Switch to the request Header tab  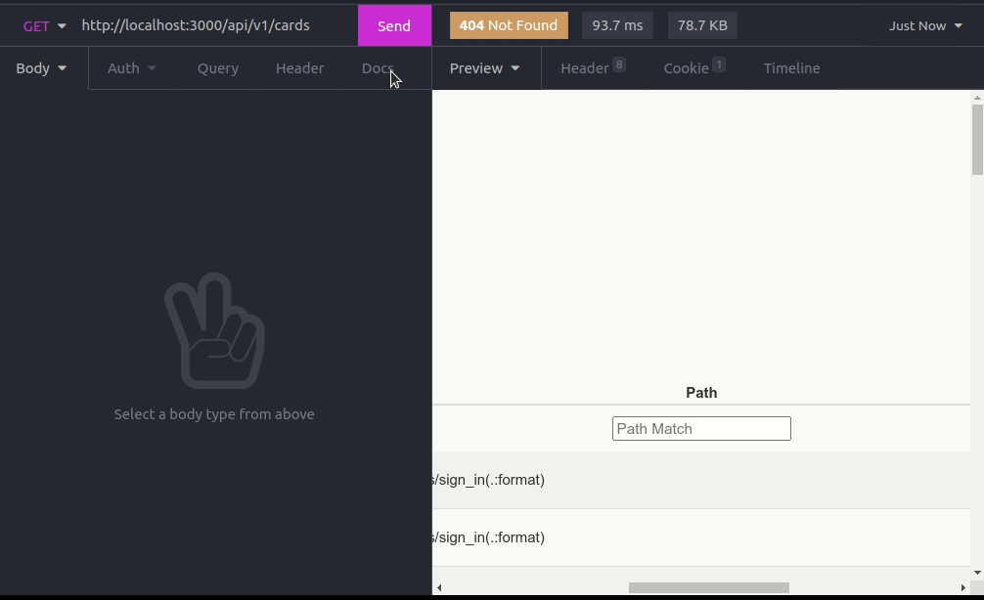point(300,68)
